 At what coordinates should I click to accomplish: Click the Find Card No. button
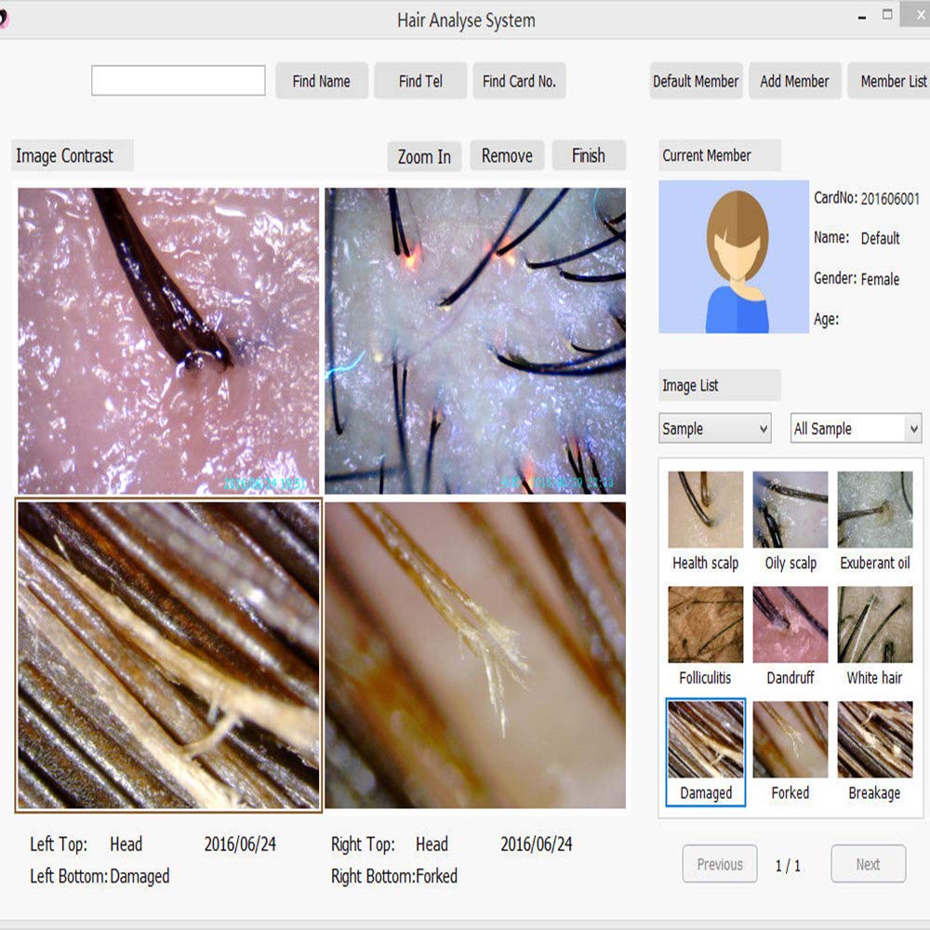click(x=519, y=81)
